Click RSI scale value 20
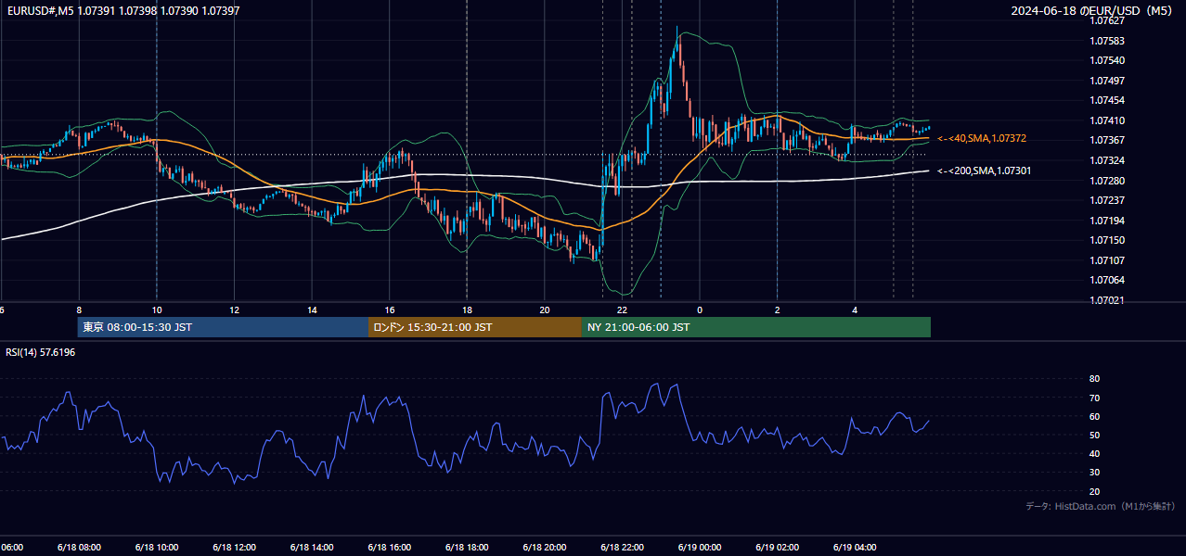 click(x=1094, y=491)
